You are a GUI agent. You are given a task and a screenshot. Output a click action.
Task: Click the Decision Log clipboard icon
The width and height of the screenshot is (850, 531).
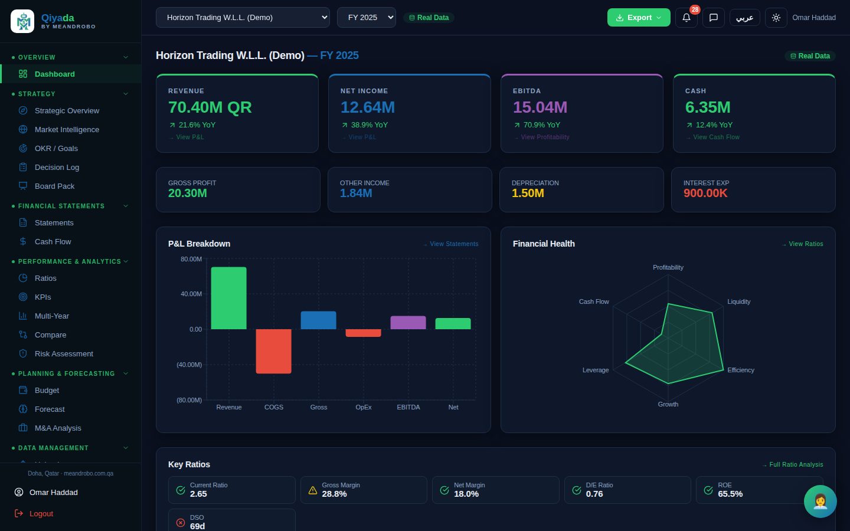pos(23,167)
